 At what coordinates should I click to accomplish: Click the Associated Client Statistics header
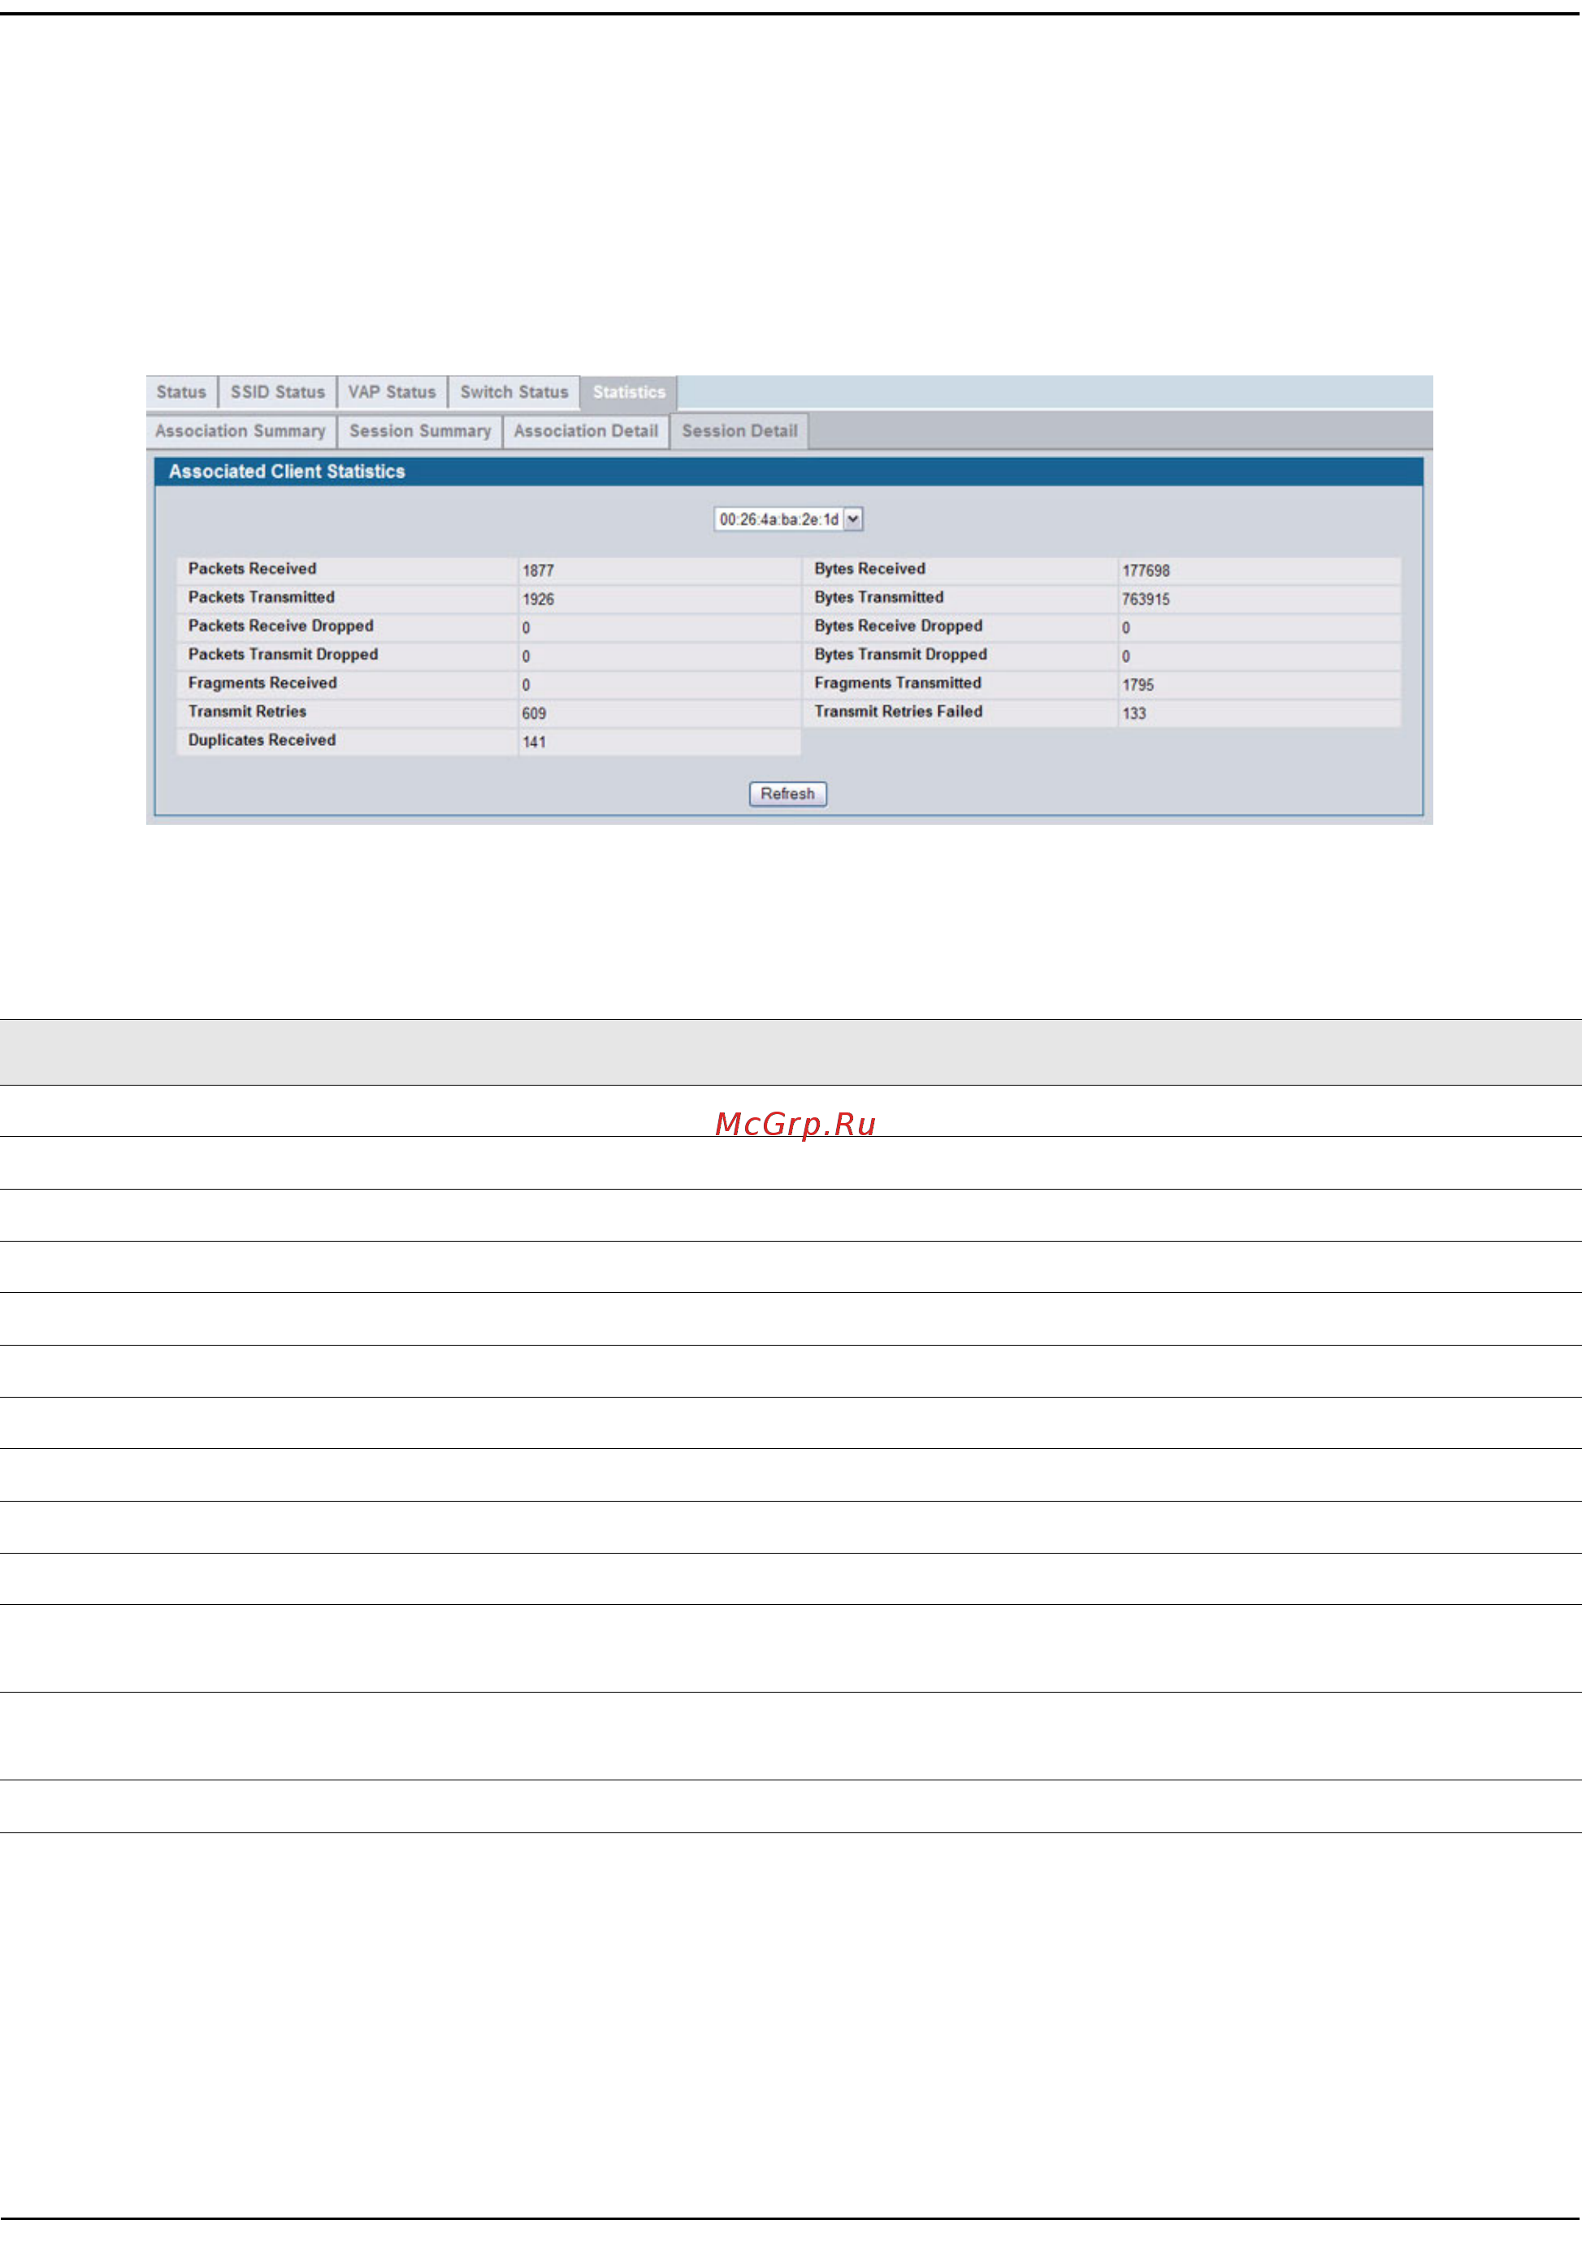pos(788,471)
